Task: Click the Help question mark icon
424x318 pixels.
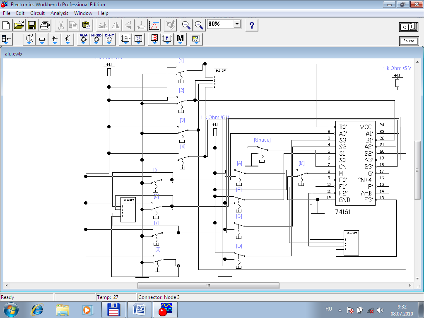Action: 252,25
